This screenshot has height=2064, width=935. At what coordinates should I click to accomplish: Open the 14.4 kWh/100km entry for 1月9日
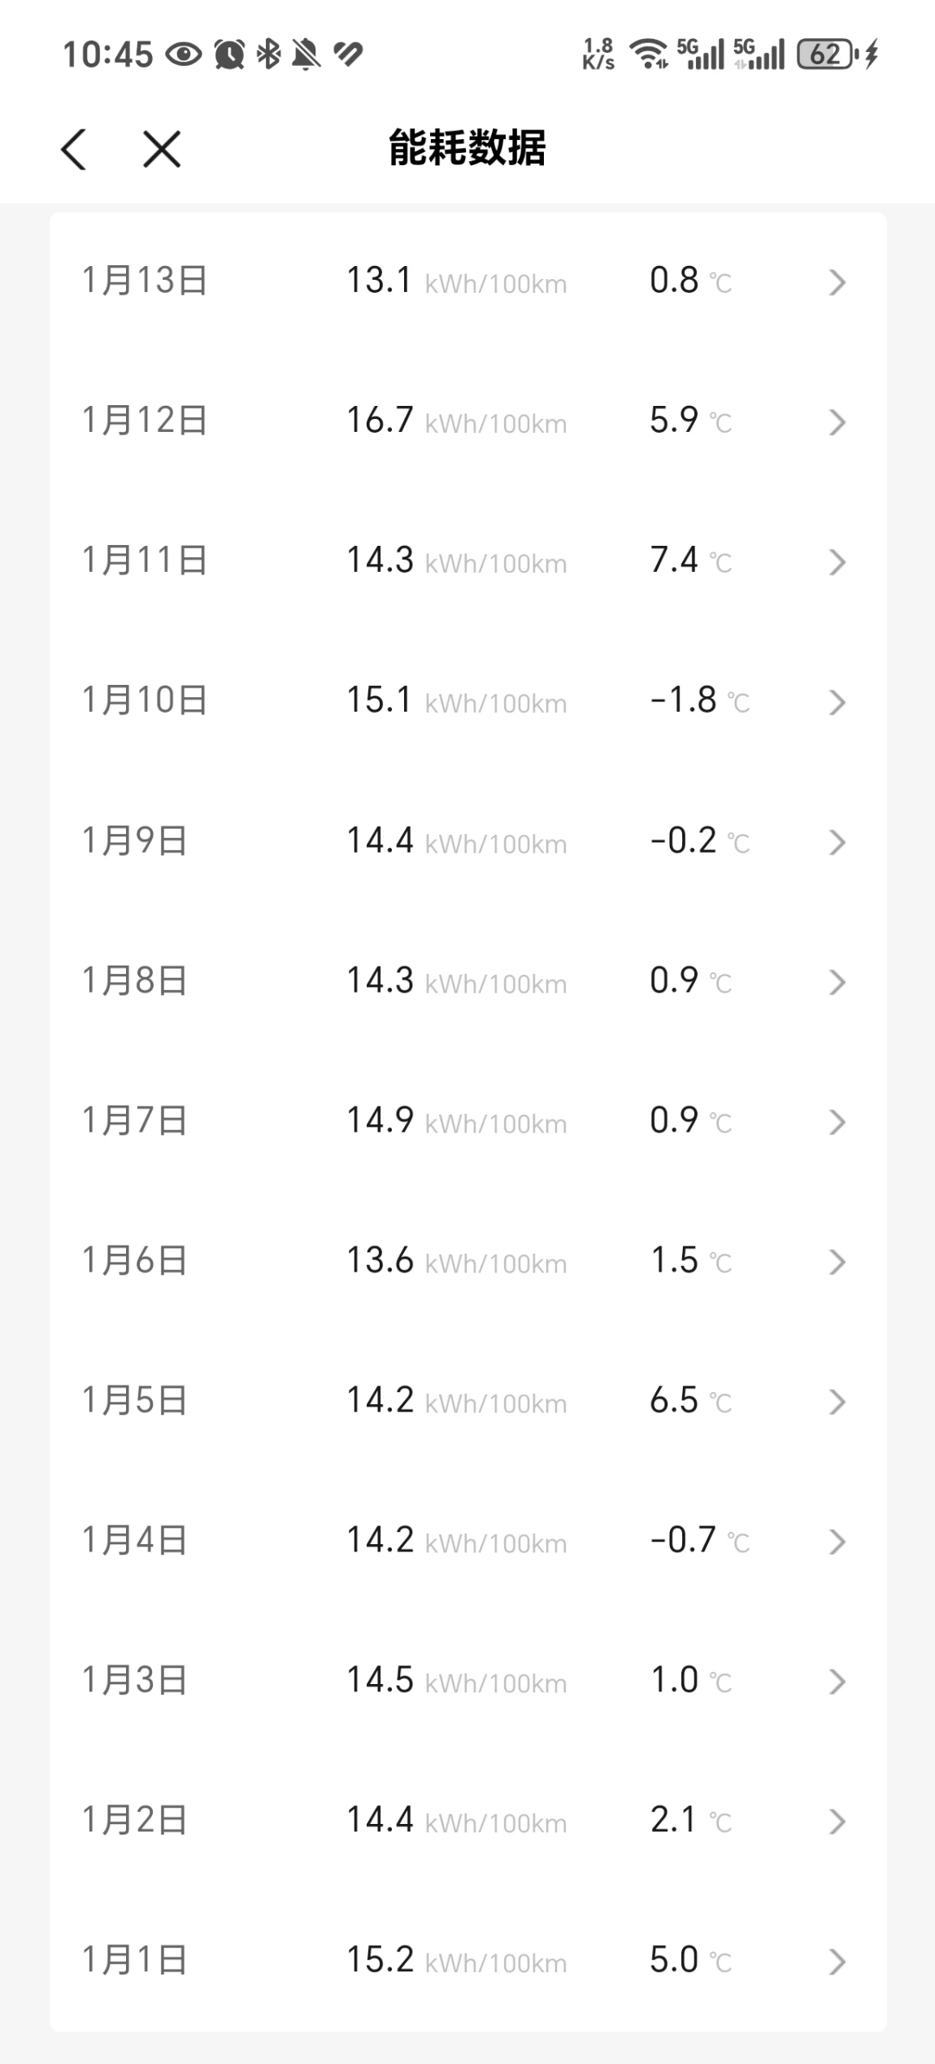pyautogui.click(x=457, y=841)
